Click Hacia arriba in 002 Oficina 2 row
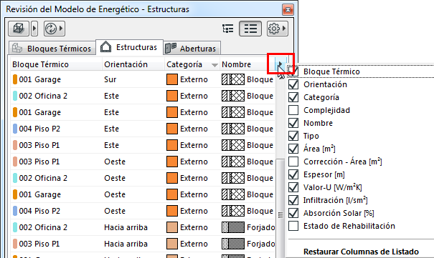Viewport: 434px width, 258px height. pos(126,227)
